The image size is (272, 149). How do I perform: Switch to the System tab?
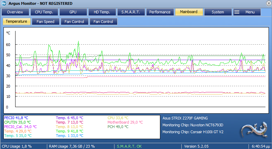coord(218,12)
